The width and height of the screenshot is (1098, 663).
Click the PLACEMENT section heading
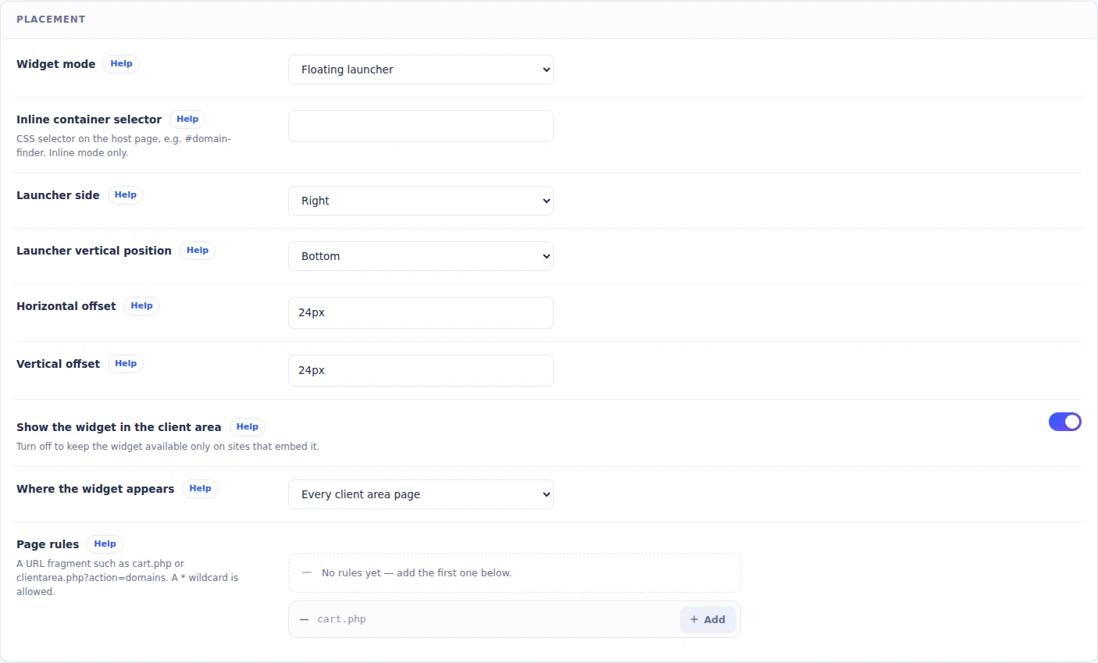point(51,19)
